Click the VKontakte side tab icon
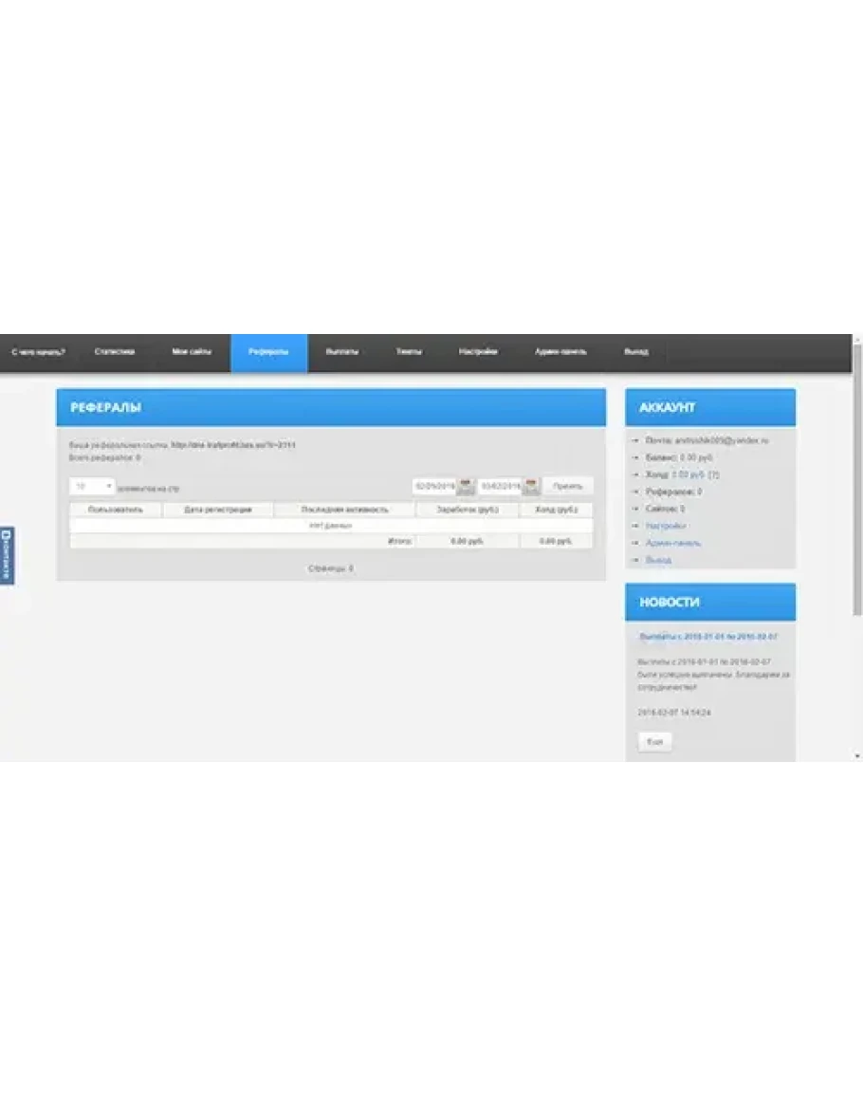Viewport: 863px width, 1096px height. pos(7,556)
